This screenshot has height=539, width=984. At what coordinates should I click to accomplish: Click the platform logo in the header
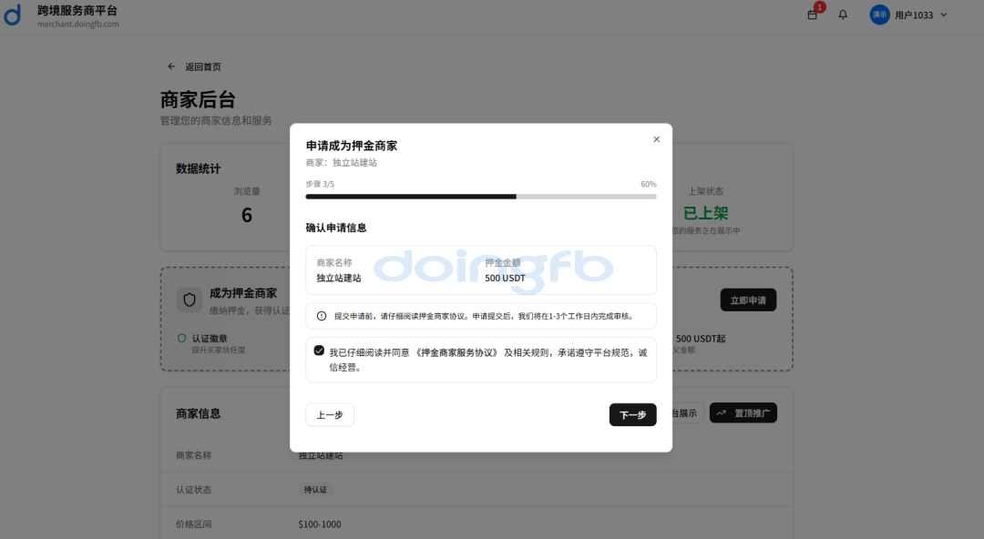point(13,15)
